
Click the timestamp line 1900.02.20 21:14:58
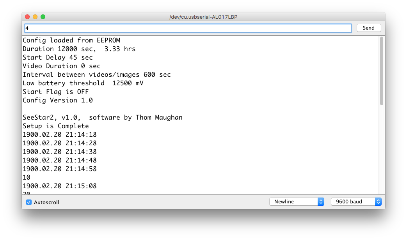pyautogui.click(x=59, y=169)
